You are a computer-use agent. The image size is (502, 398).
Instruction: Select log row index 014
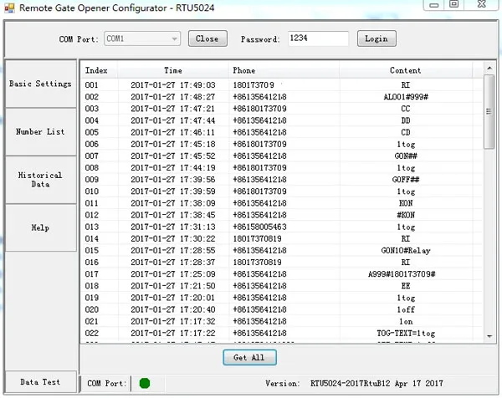282,239
